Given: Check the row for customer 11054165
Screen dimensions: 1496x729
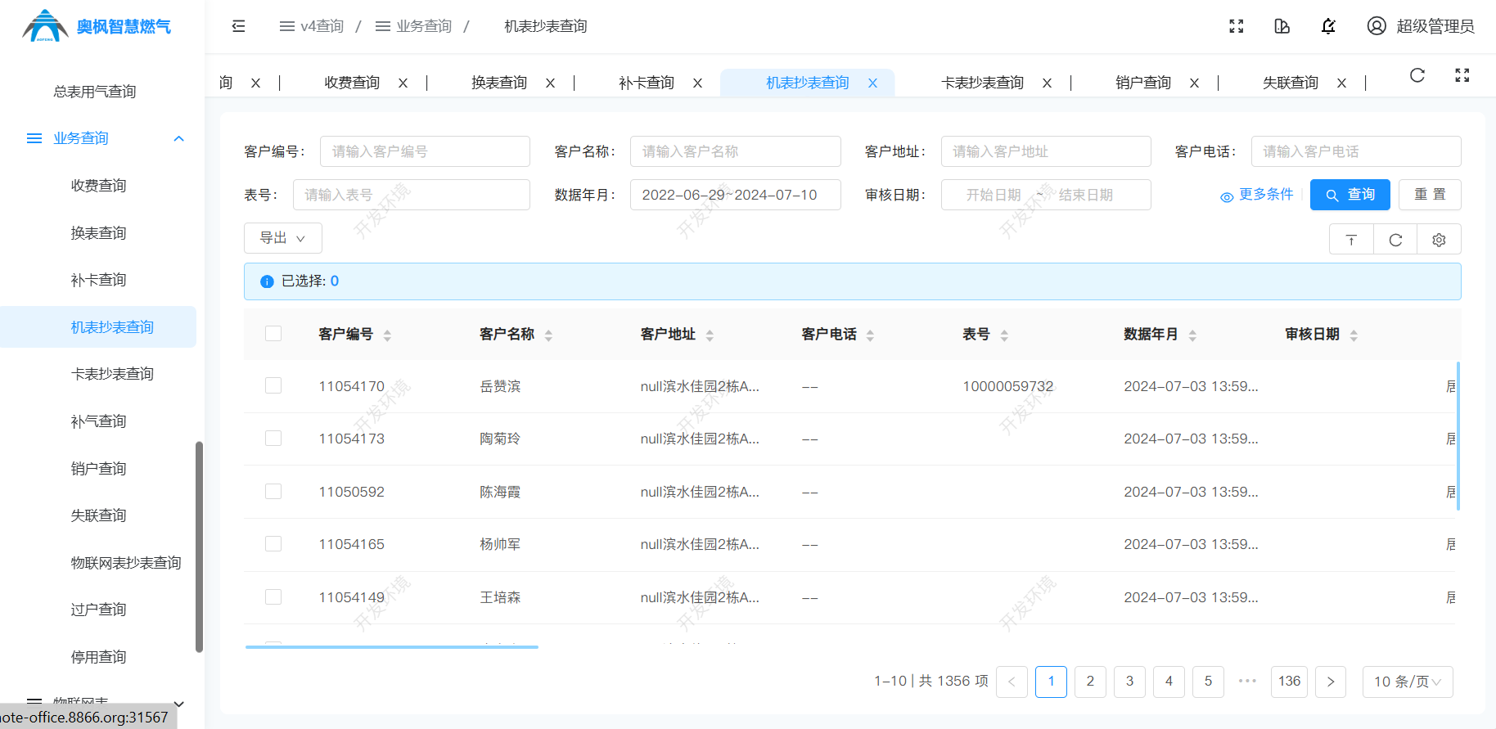Looking at the screenshot, I should (273, 544).
